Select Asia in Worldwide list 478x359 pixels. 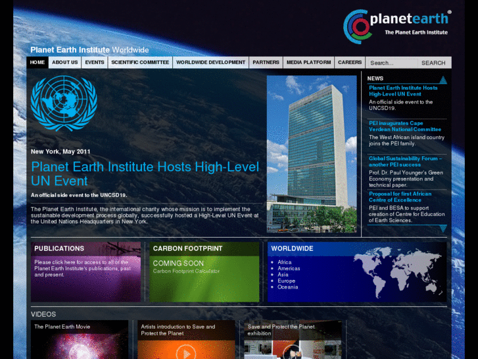[283, 275]
